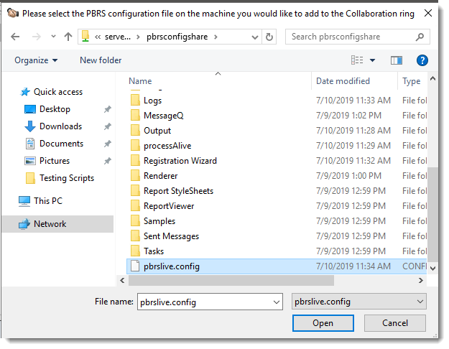Select Network in navigation pane
Image resolution: width=449 pixels, height=349 pixels.
click(57, 224)
